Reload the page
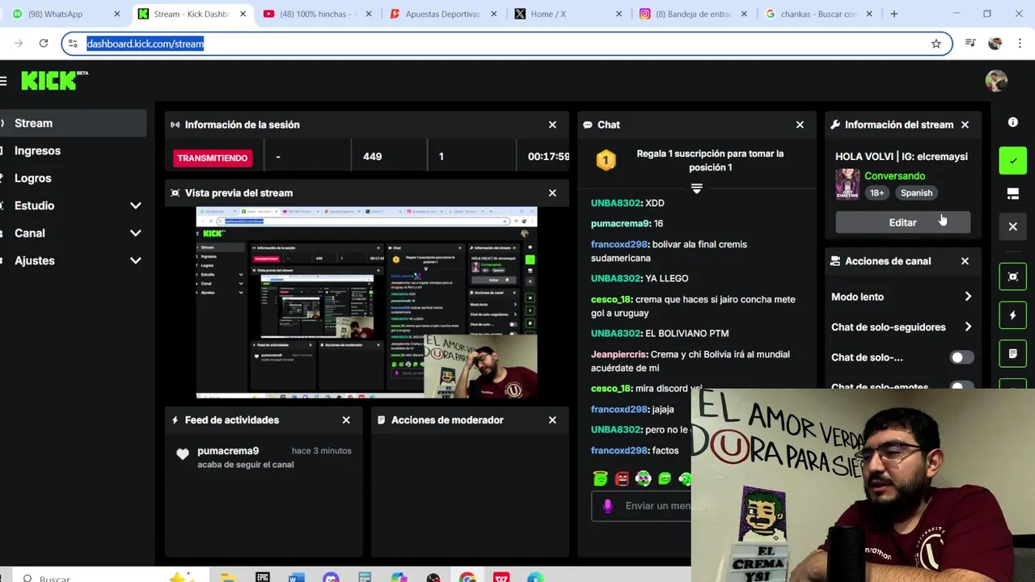Image resolution: width=1035 pixels, height=582 pixels. [x=44, y=44]
